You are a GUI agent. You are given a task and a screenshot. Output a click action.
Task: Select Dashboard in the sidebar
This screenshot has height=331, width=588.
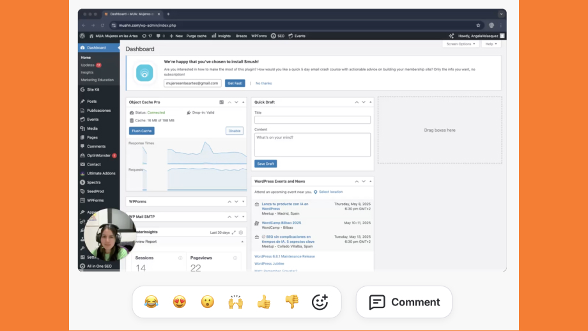(99, 48)
